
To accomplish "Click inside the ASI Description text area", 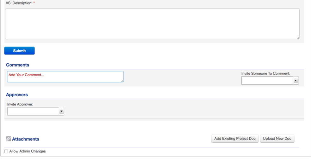I will tap(153, 24).
